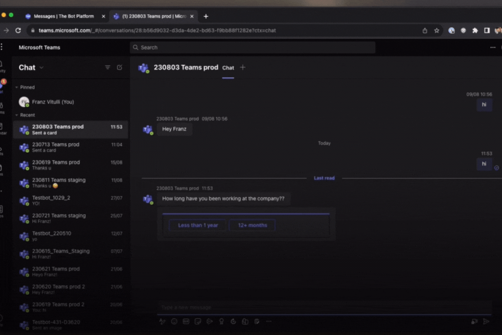Open the Format text tool
502x335 pixels.
162,322
